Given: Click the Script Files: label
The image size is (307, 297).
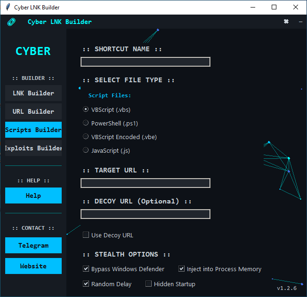Looking at the screenshot, I should tap(109, 95).
